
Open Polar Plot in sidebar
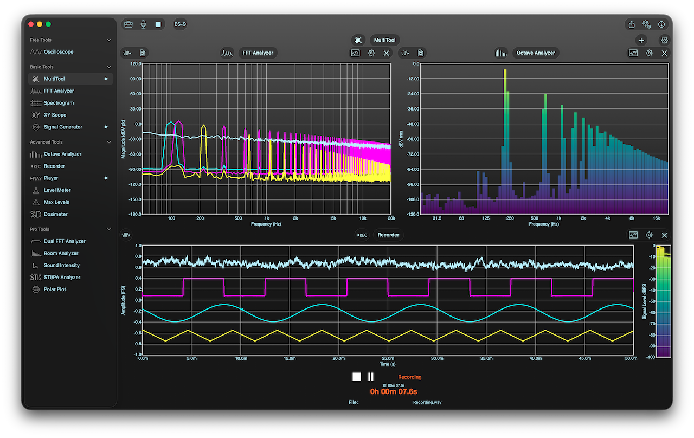pyautogui.click(x=70, y=289)
